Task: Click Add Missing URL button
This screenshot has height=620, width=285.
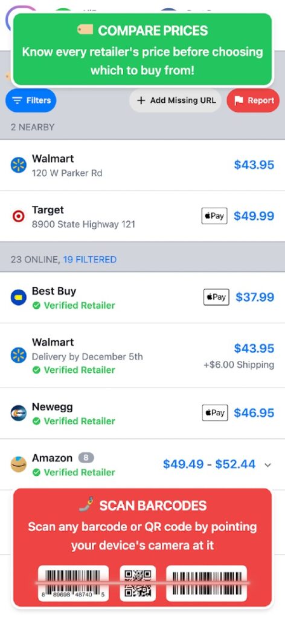Action: pos(176,101)
